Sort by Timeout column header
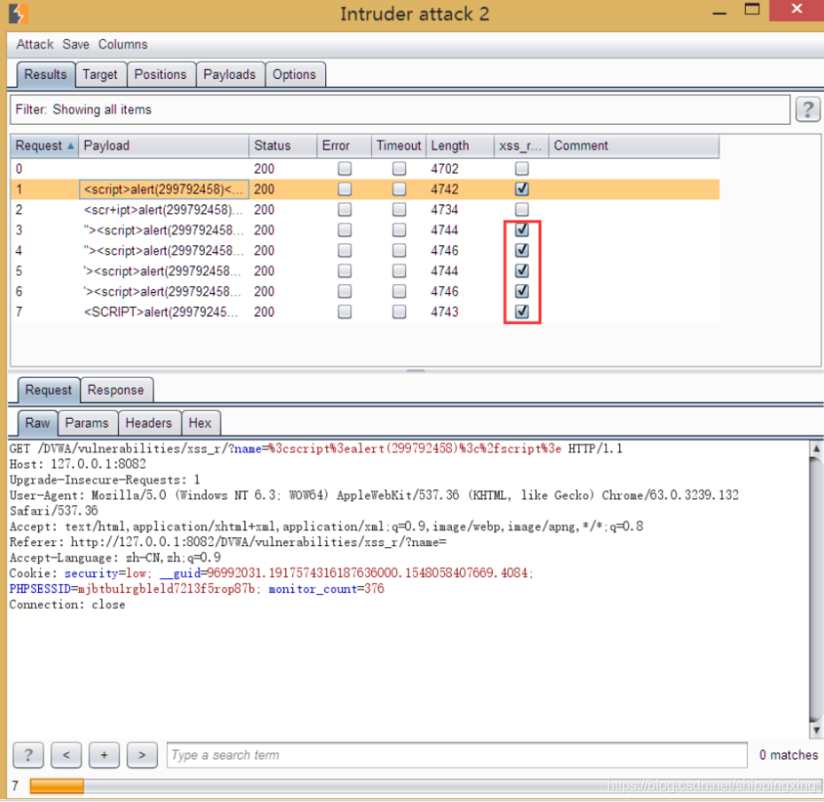This screenshot has height=802, width=824. 399,145
